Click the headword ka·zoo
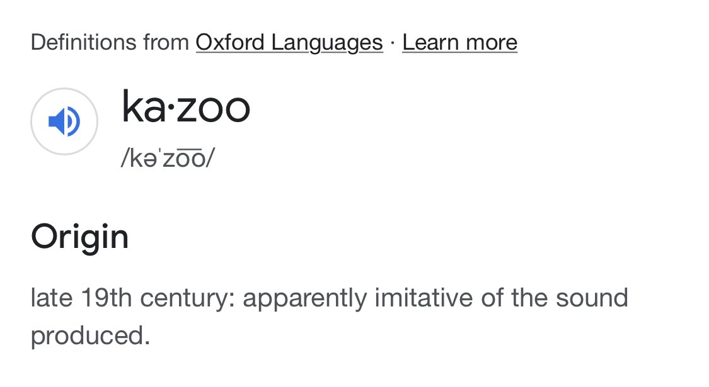Image resolution: width=709 pixels, height=387 pixels. click(x=186, y=108)
